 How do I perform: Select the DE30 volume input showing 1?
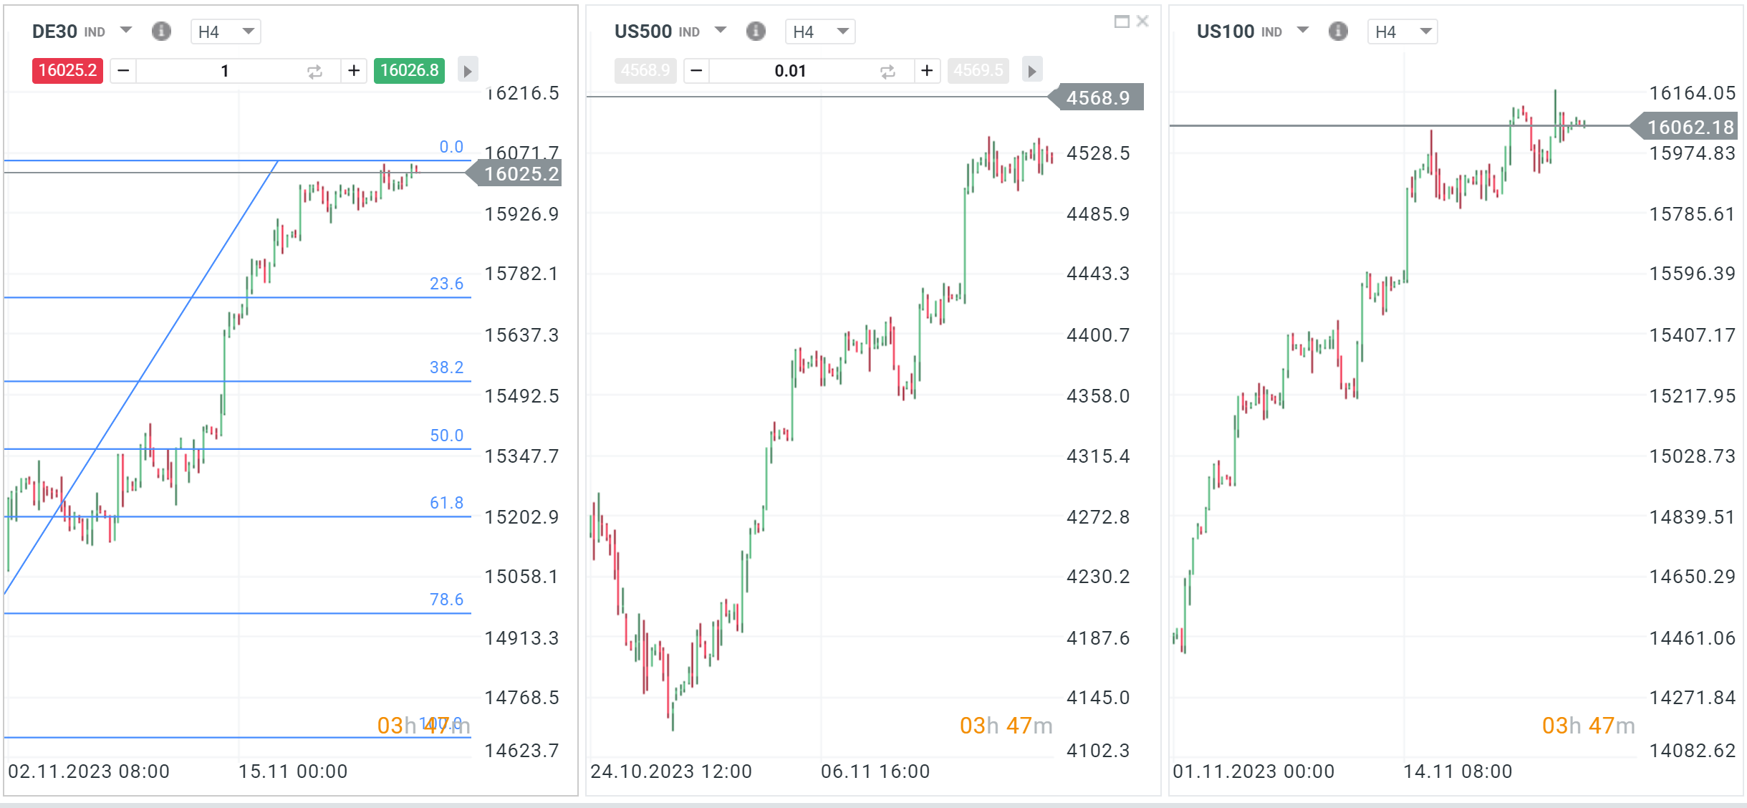(x=224, y=70)
